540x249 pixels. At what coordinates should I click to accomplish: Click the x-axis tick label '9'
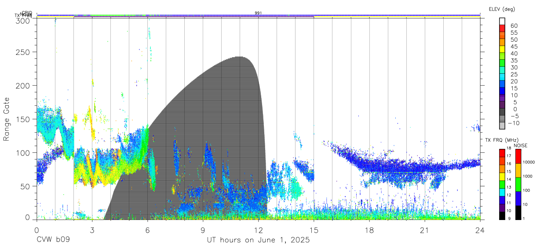pyautogui.click(x=203, y=230)
